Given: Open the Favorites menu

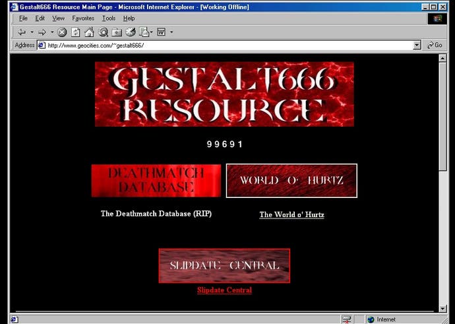Looking at the screenshot, I should tap(83, 18).
